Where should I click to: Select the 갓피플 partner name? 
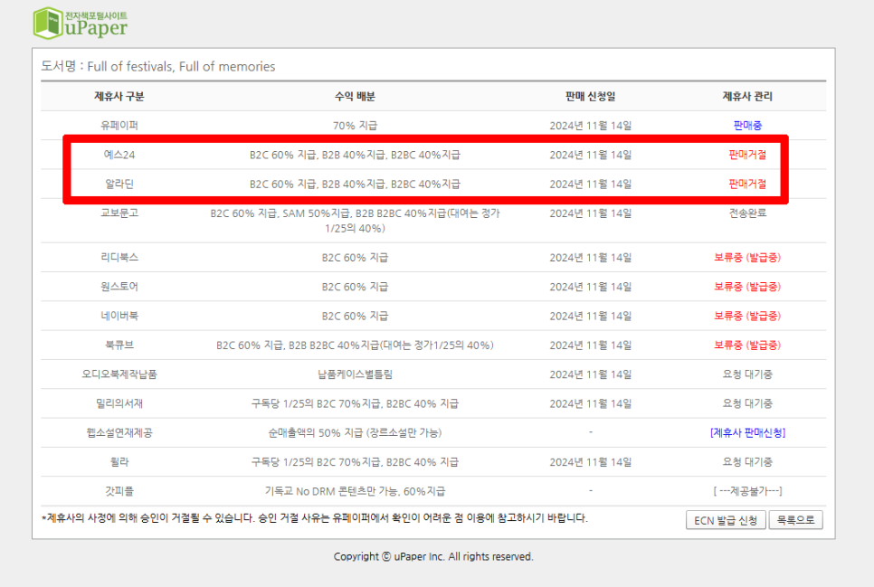coord(119,491)
